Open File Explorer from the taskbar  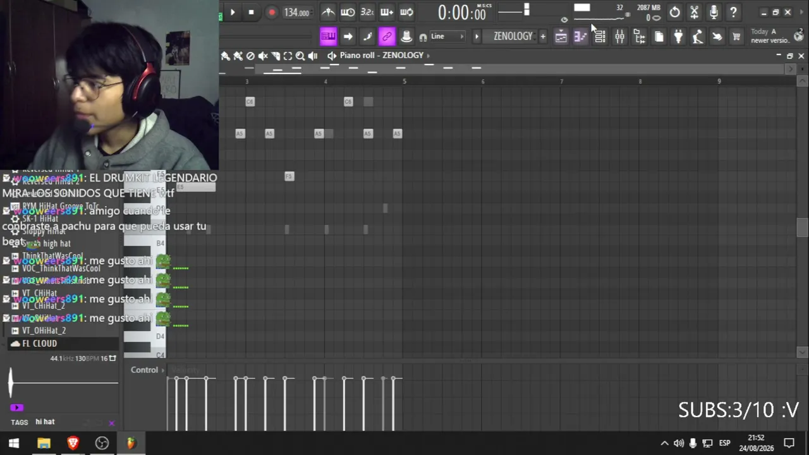tap(44, 443)
